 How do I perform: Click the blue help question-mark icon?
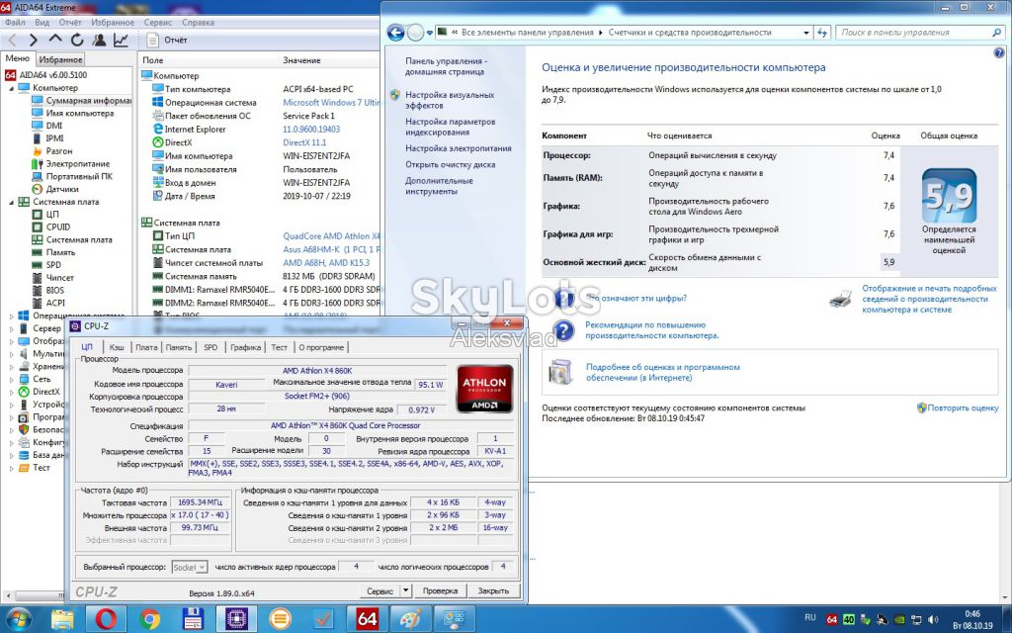point(999,53)
